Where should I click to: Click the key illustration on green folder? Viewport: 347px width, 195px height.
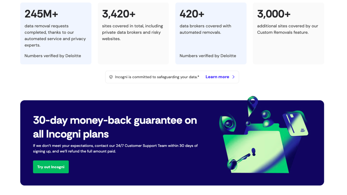pyautogui.click(x=239, y=161)
